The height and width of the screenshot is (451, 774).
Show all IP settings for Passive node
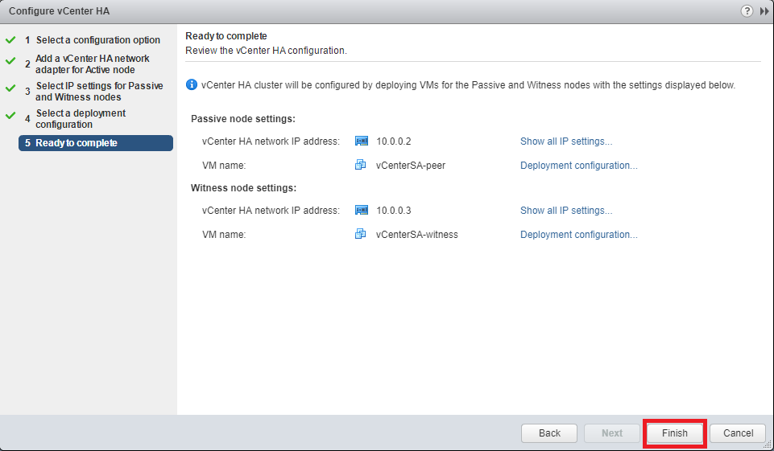pyautogui.click(x=566, y=141)
